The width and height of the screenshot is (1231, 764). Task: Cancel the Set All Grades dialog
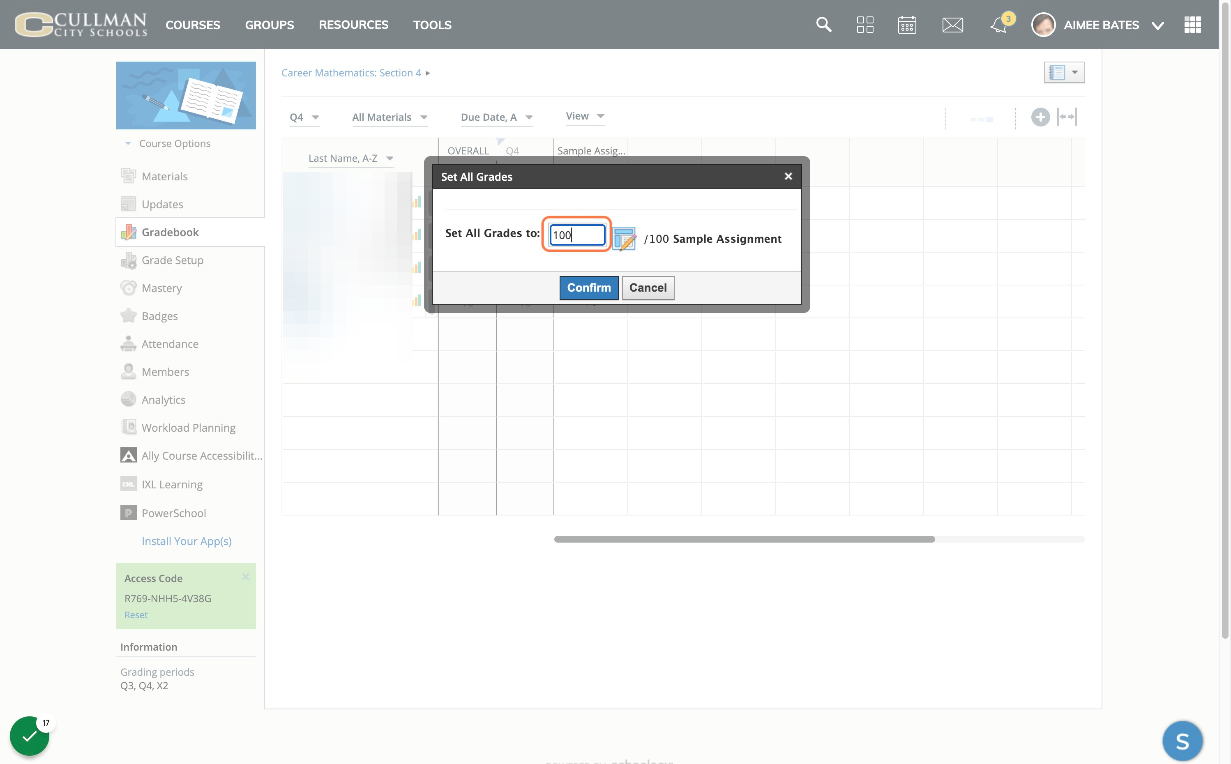pyautogui.click(x=648, y=288)
